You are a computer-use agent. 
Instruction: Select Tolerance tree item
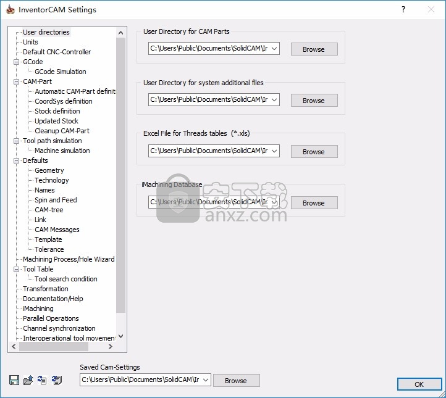coord(49,249)
